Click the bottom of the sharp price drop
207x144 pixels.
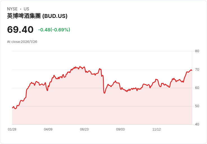(x=104, y=93)
